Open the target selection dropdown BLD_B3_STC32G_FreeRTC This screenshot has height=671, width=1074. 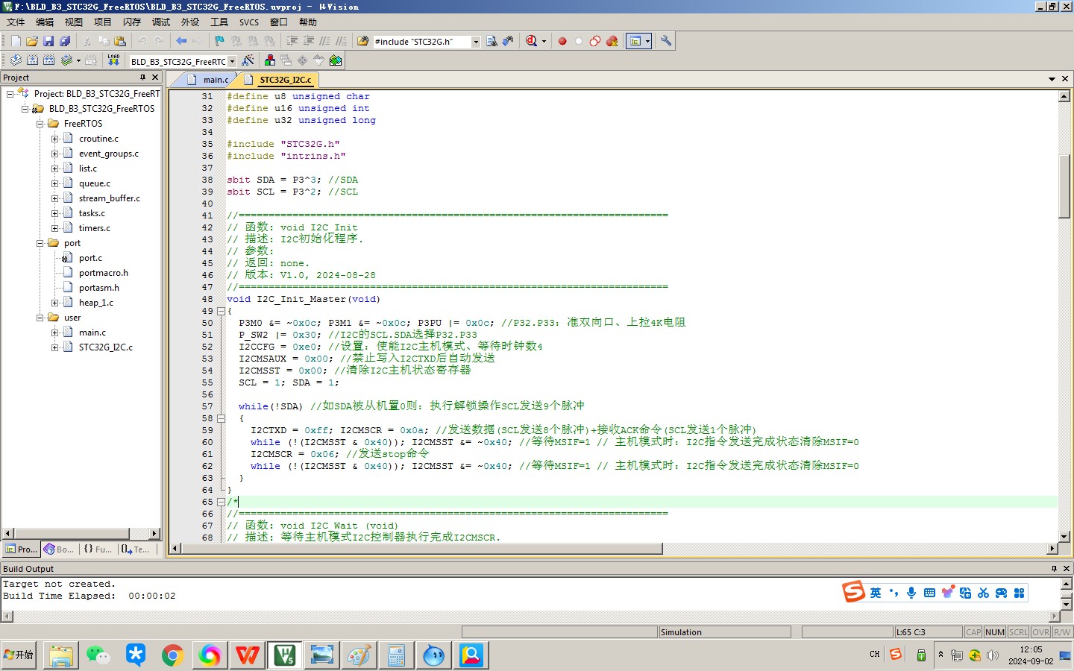click(232, 61)
